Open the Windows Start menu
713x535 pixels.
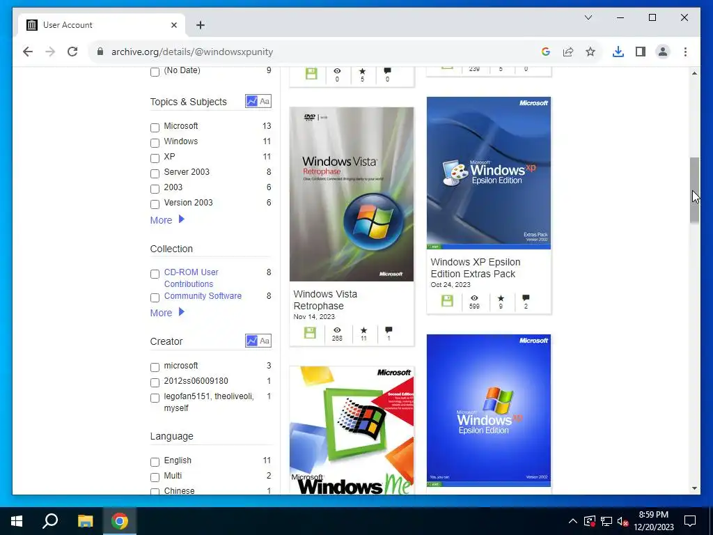(x=17, y=521)
